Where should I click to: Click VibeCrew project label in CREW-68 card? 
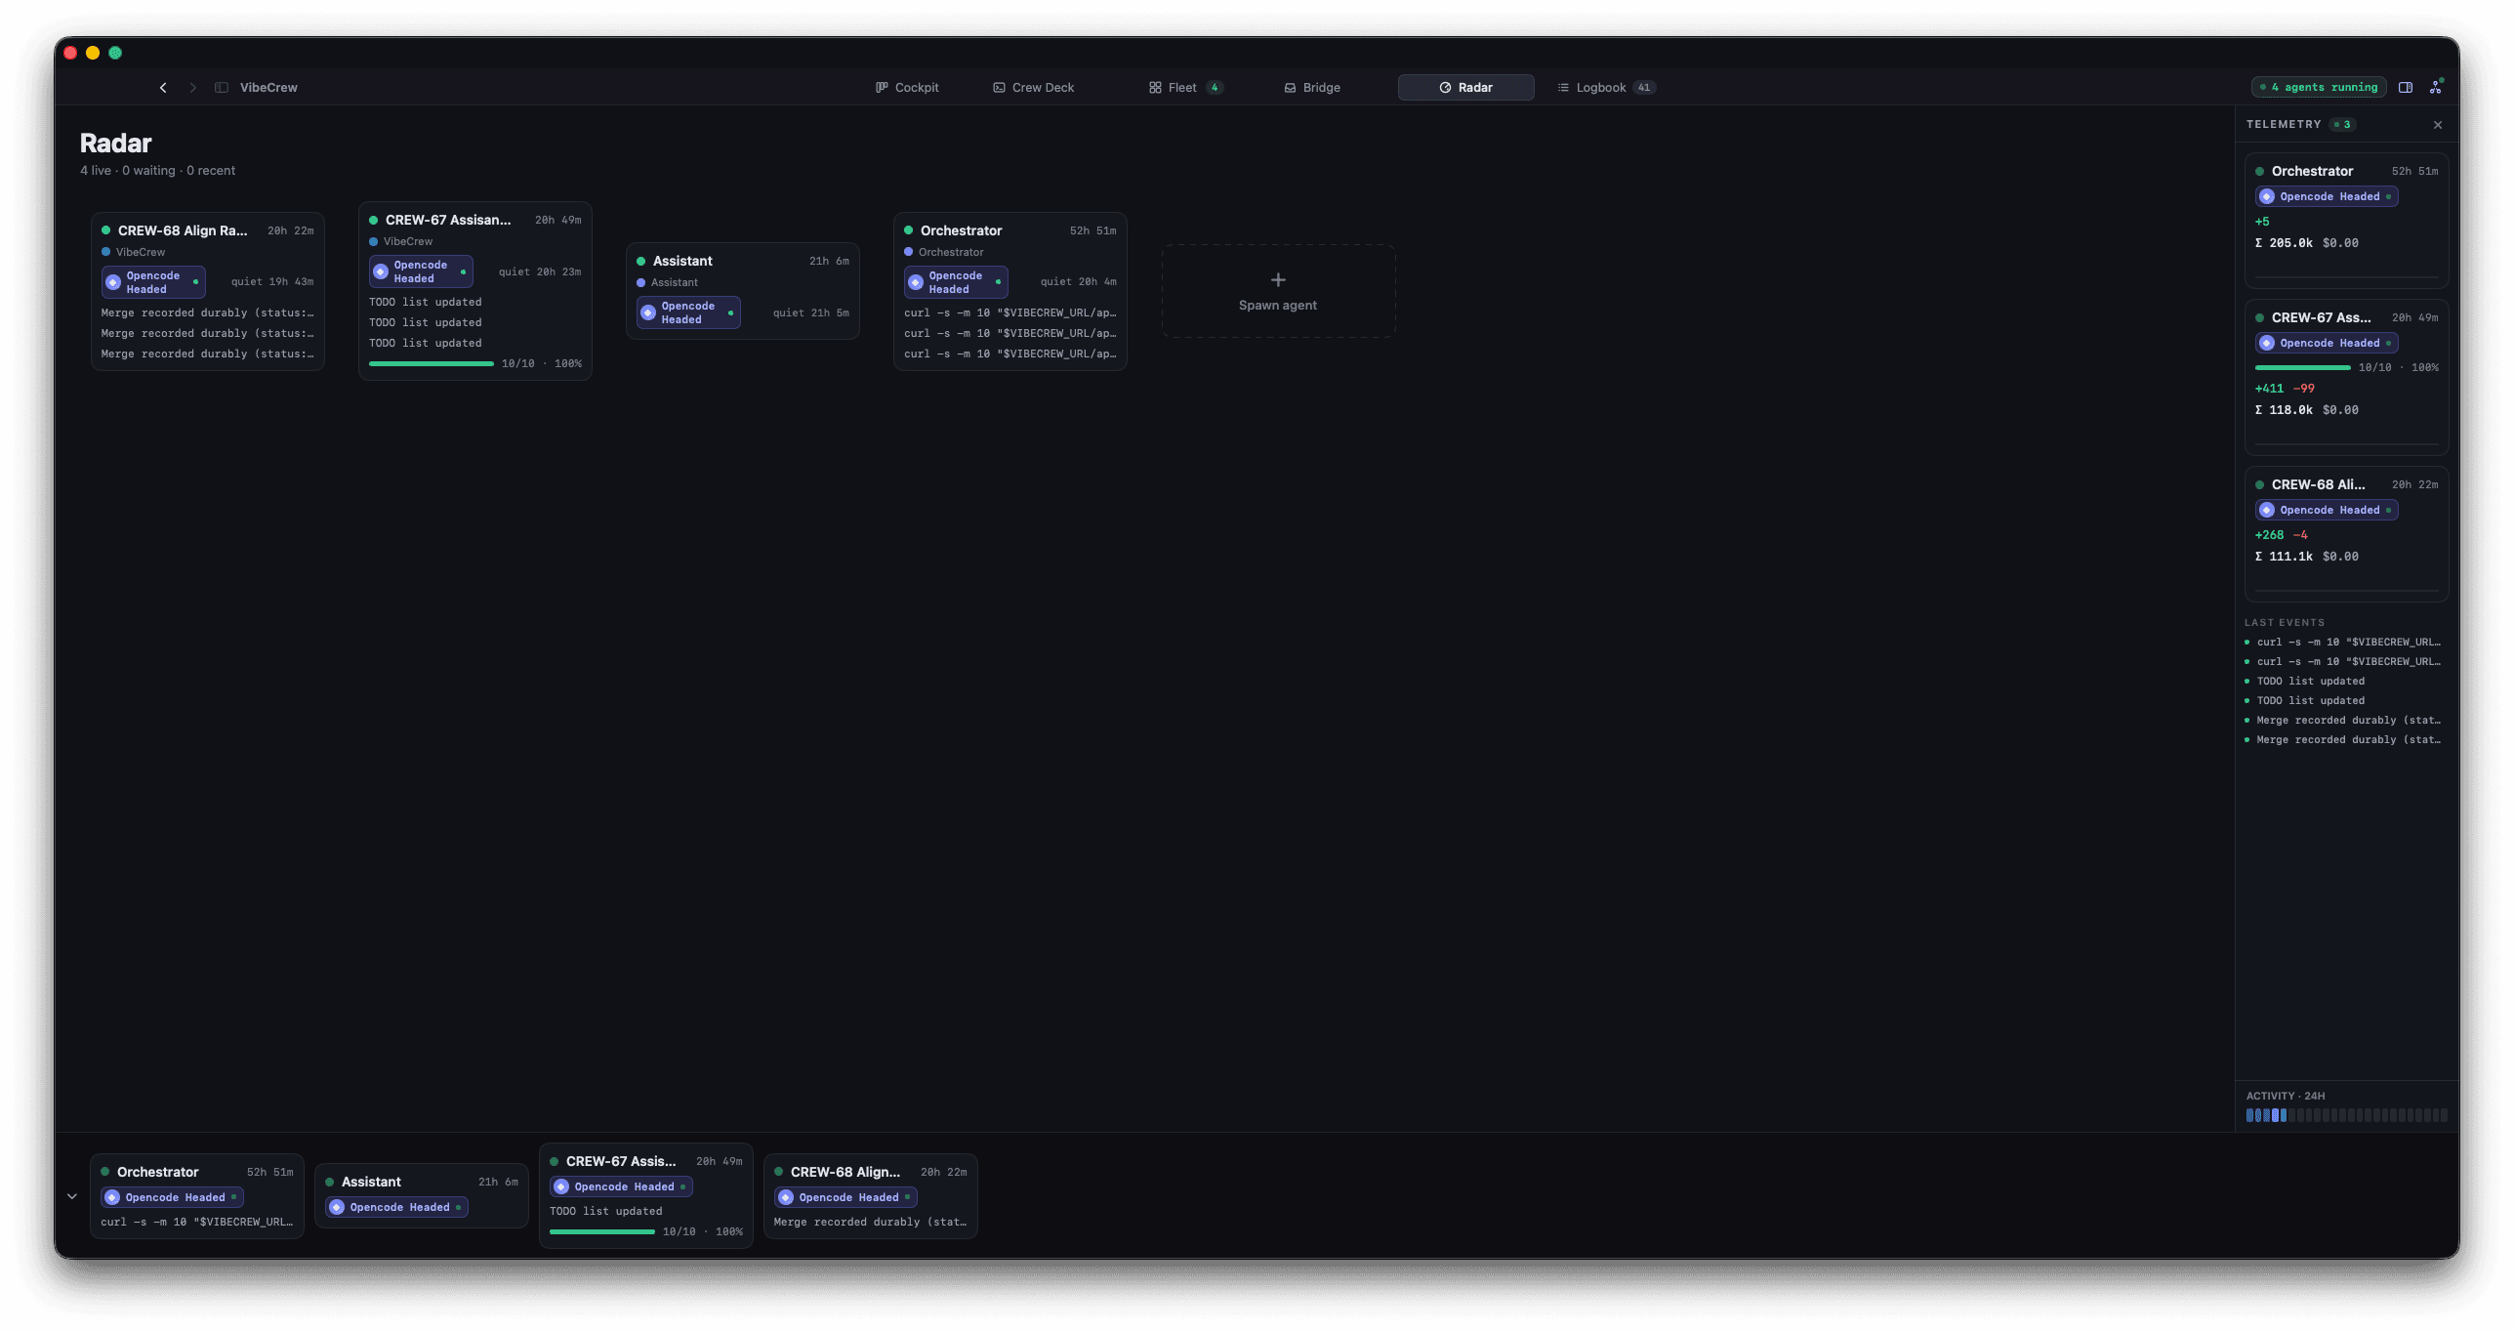(141, 253)
